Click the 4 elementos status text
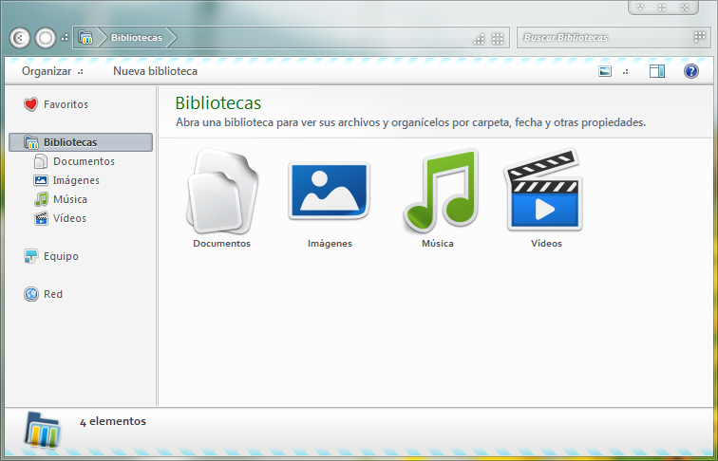The image size is (718, 461). 113,421
